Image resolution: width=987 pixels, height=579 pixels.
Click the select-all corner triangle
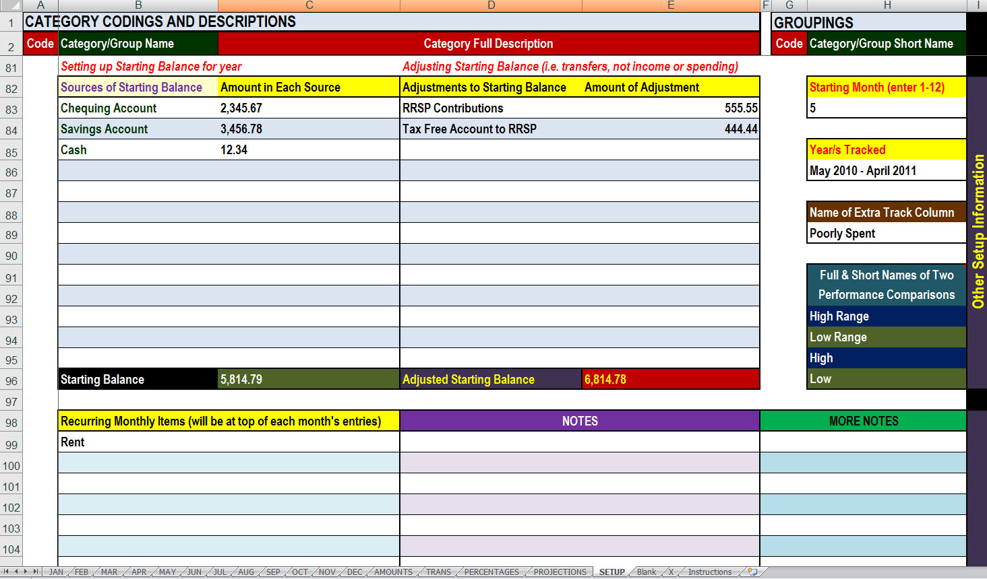[11, 5]
